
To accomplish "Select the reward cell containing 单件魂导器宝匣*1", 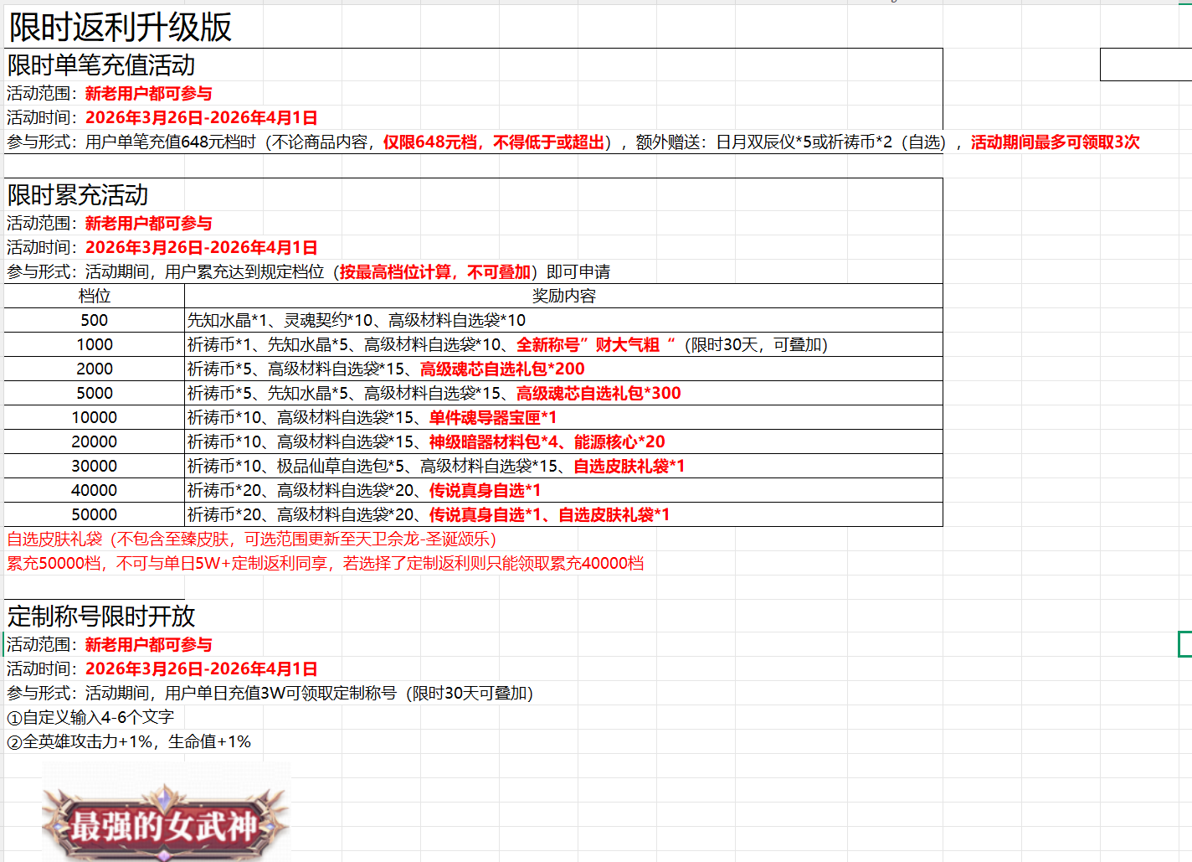I will [372, 417].
